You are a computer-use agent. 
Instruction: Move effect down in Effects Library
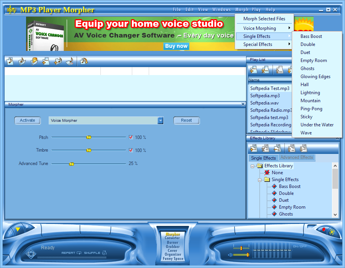[304, 148]
